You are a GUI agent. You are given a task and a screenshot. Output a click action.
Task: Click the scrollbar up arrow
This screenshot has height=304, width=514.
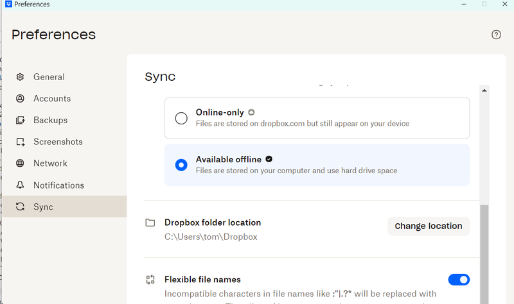pyautogui.click(x=484, y=90)
